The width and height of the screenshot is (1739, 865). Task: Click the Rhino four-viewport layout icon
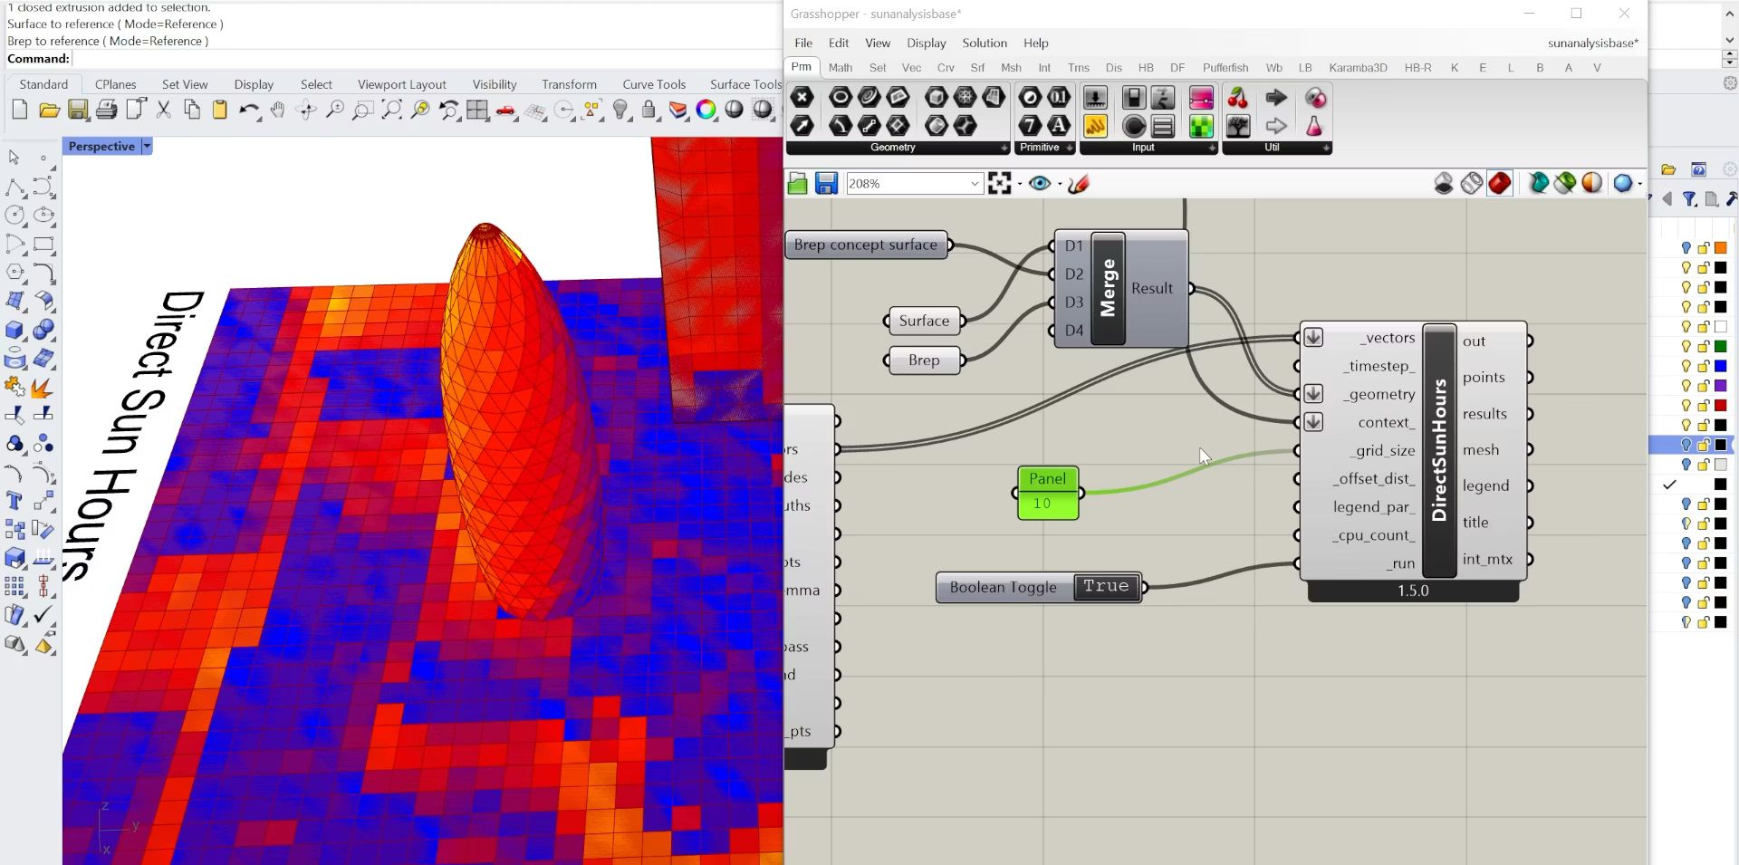click(477, 111)
